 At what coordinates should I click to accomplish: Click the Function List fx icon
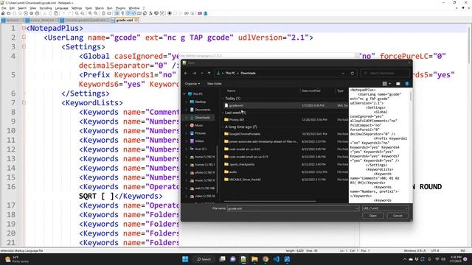tap(150, 13)
